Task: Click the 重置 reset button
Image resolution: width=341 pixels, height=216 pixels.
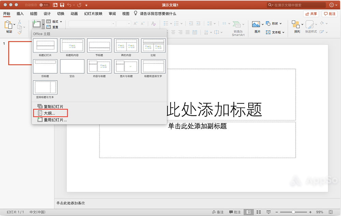Action: click(x=53, y=27)
